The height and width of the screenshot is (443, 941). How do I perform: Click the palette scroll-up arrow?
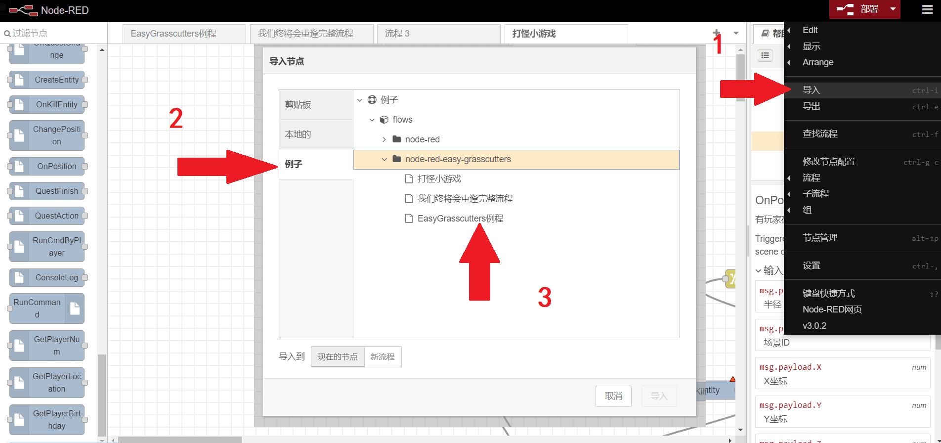pos(102,50)
